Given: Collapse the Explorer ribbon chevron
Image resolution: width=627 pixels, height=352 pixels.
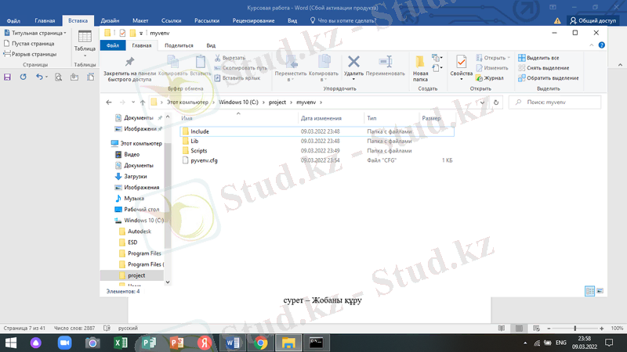Looking at the screenshot, I should 592,45.
